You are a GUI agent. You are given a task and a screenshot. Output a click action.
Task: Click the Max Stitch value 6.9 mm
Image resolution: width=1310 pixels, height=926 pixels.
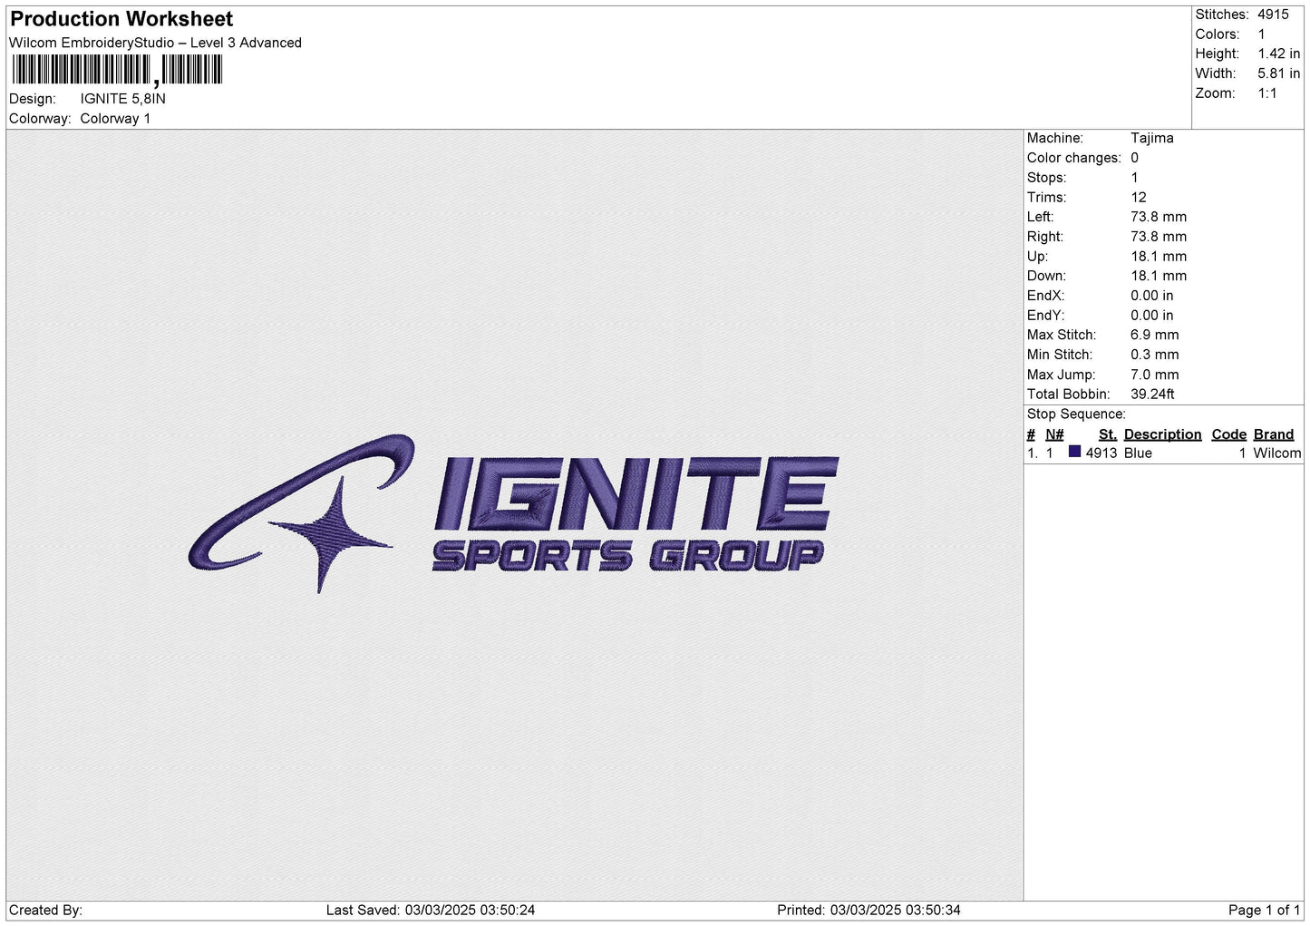[1155, 335]
